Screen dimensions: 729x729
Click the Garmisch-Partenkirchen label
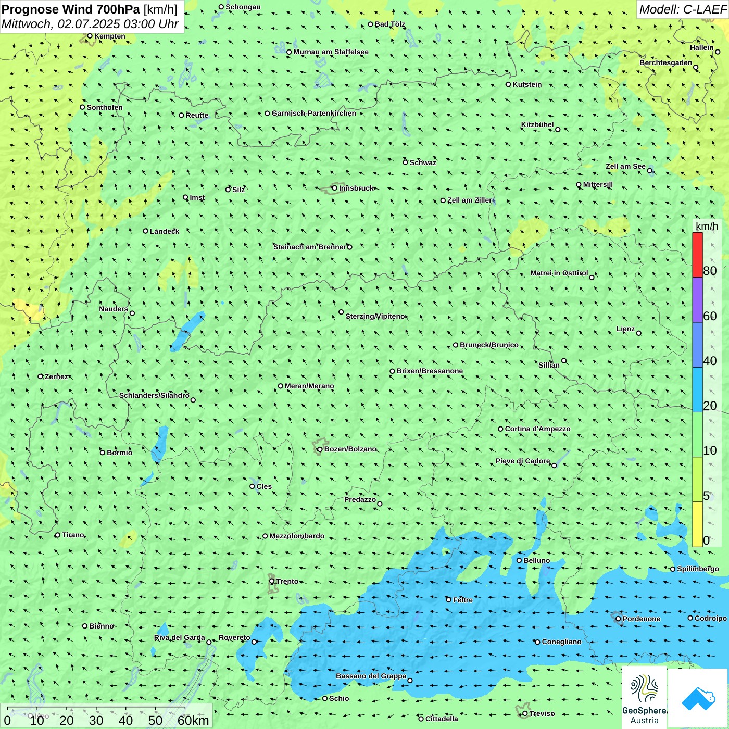tap(314, 113)
